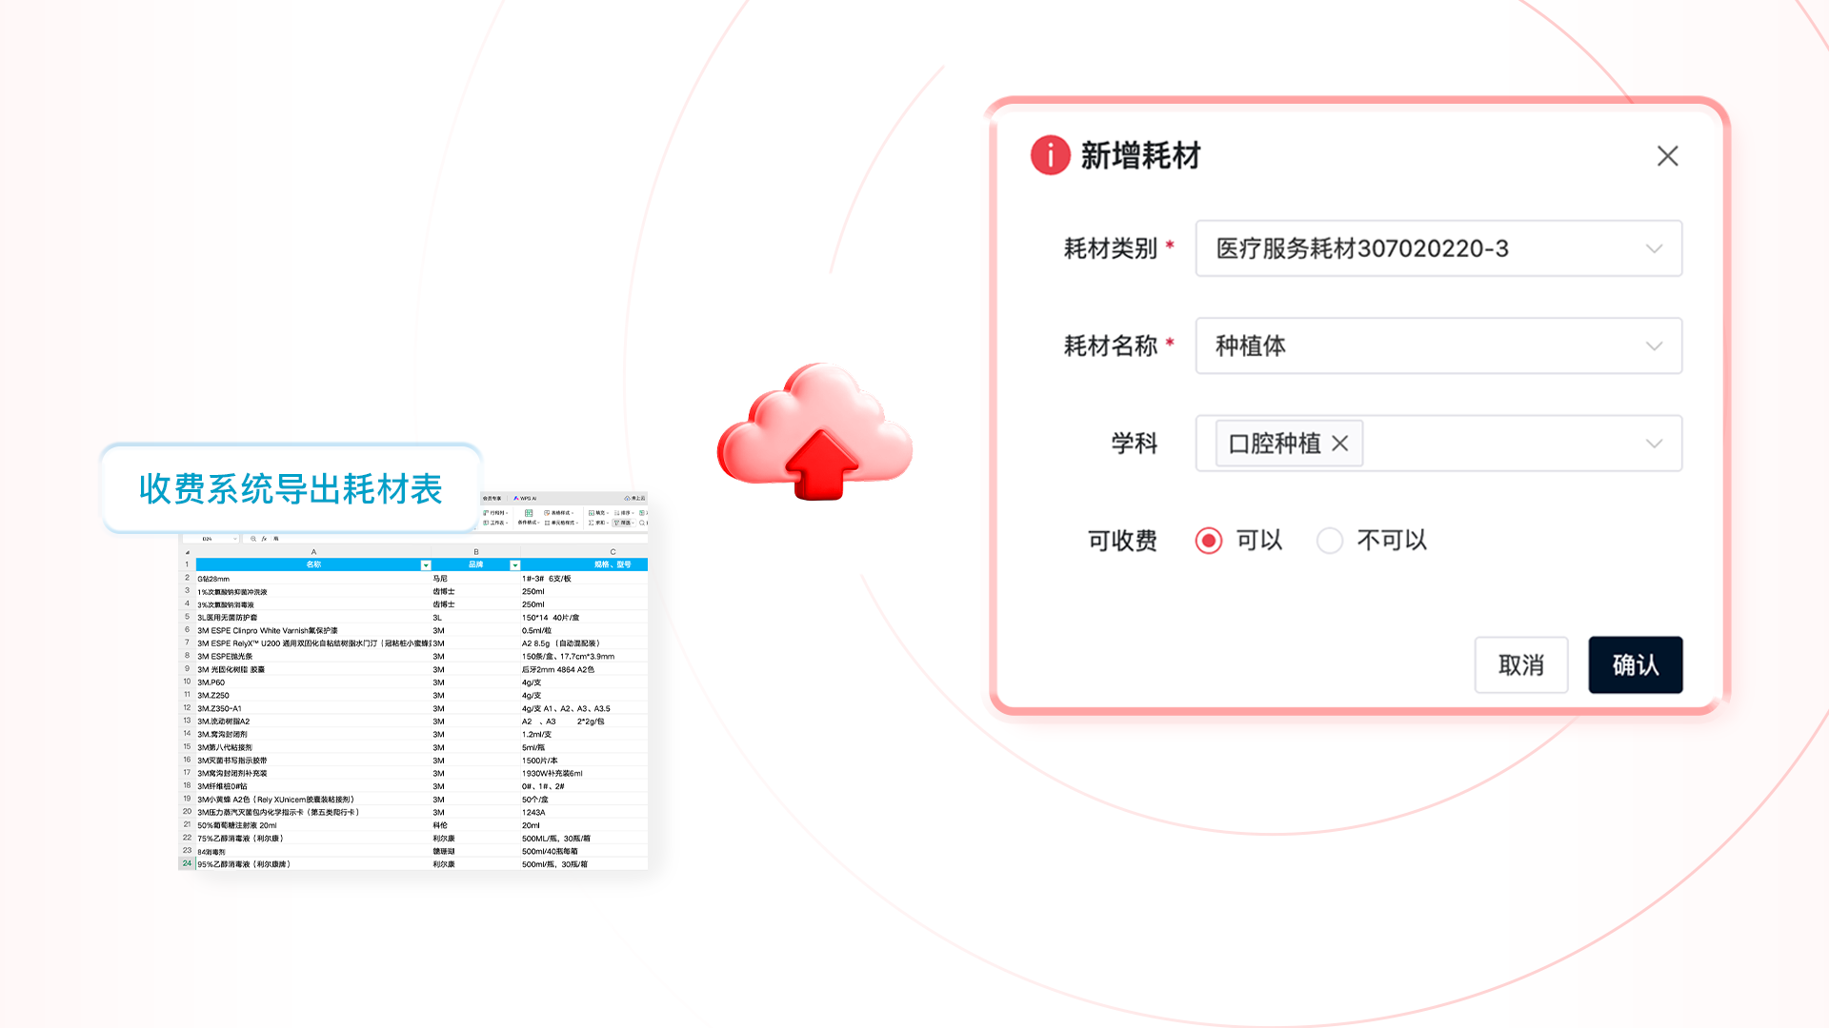
Task: Open the 行和列 rows and columns tool
Action: [495, 513]
